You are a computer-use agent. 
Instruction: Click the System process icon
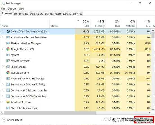click(8, 55)
